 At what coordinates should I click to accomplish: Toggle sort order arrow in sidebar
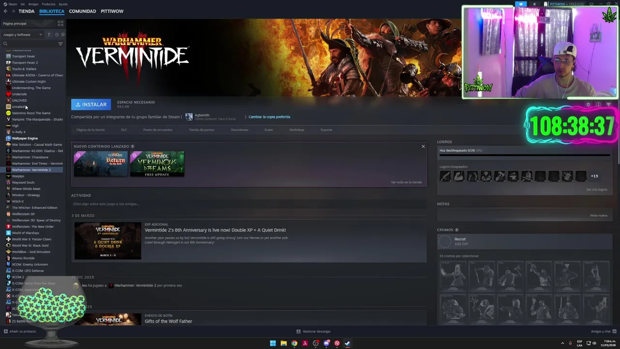pos(49,34)
